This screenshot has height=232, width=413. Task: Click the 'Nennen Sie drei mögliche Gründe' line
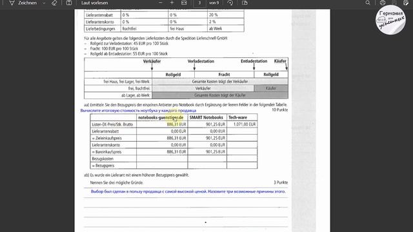point(117,182)
